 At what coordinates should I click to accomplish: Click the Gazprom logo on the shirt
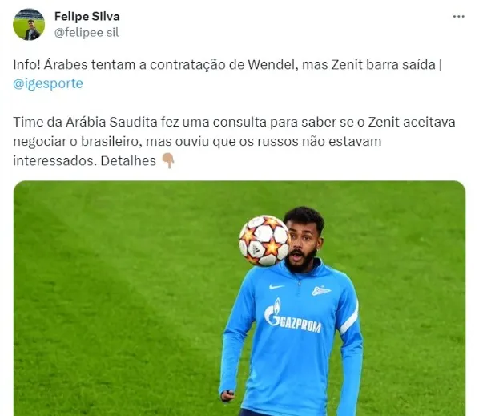coord(292,317)
